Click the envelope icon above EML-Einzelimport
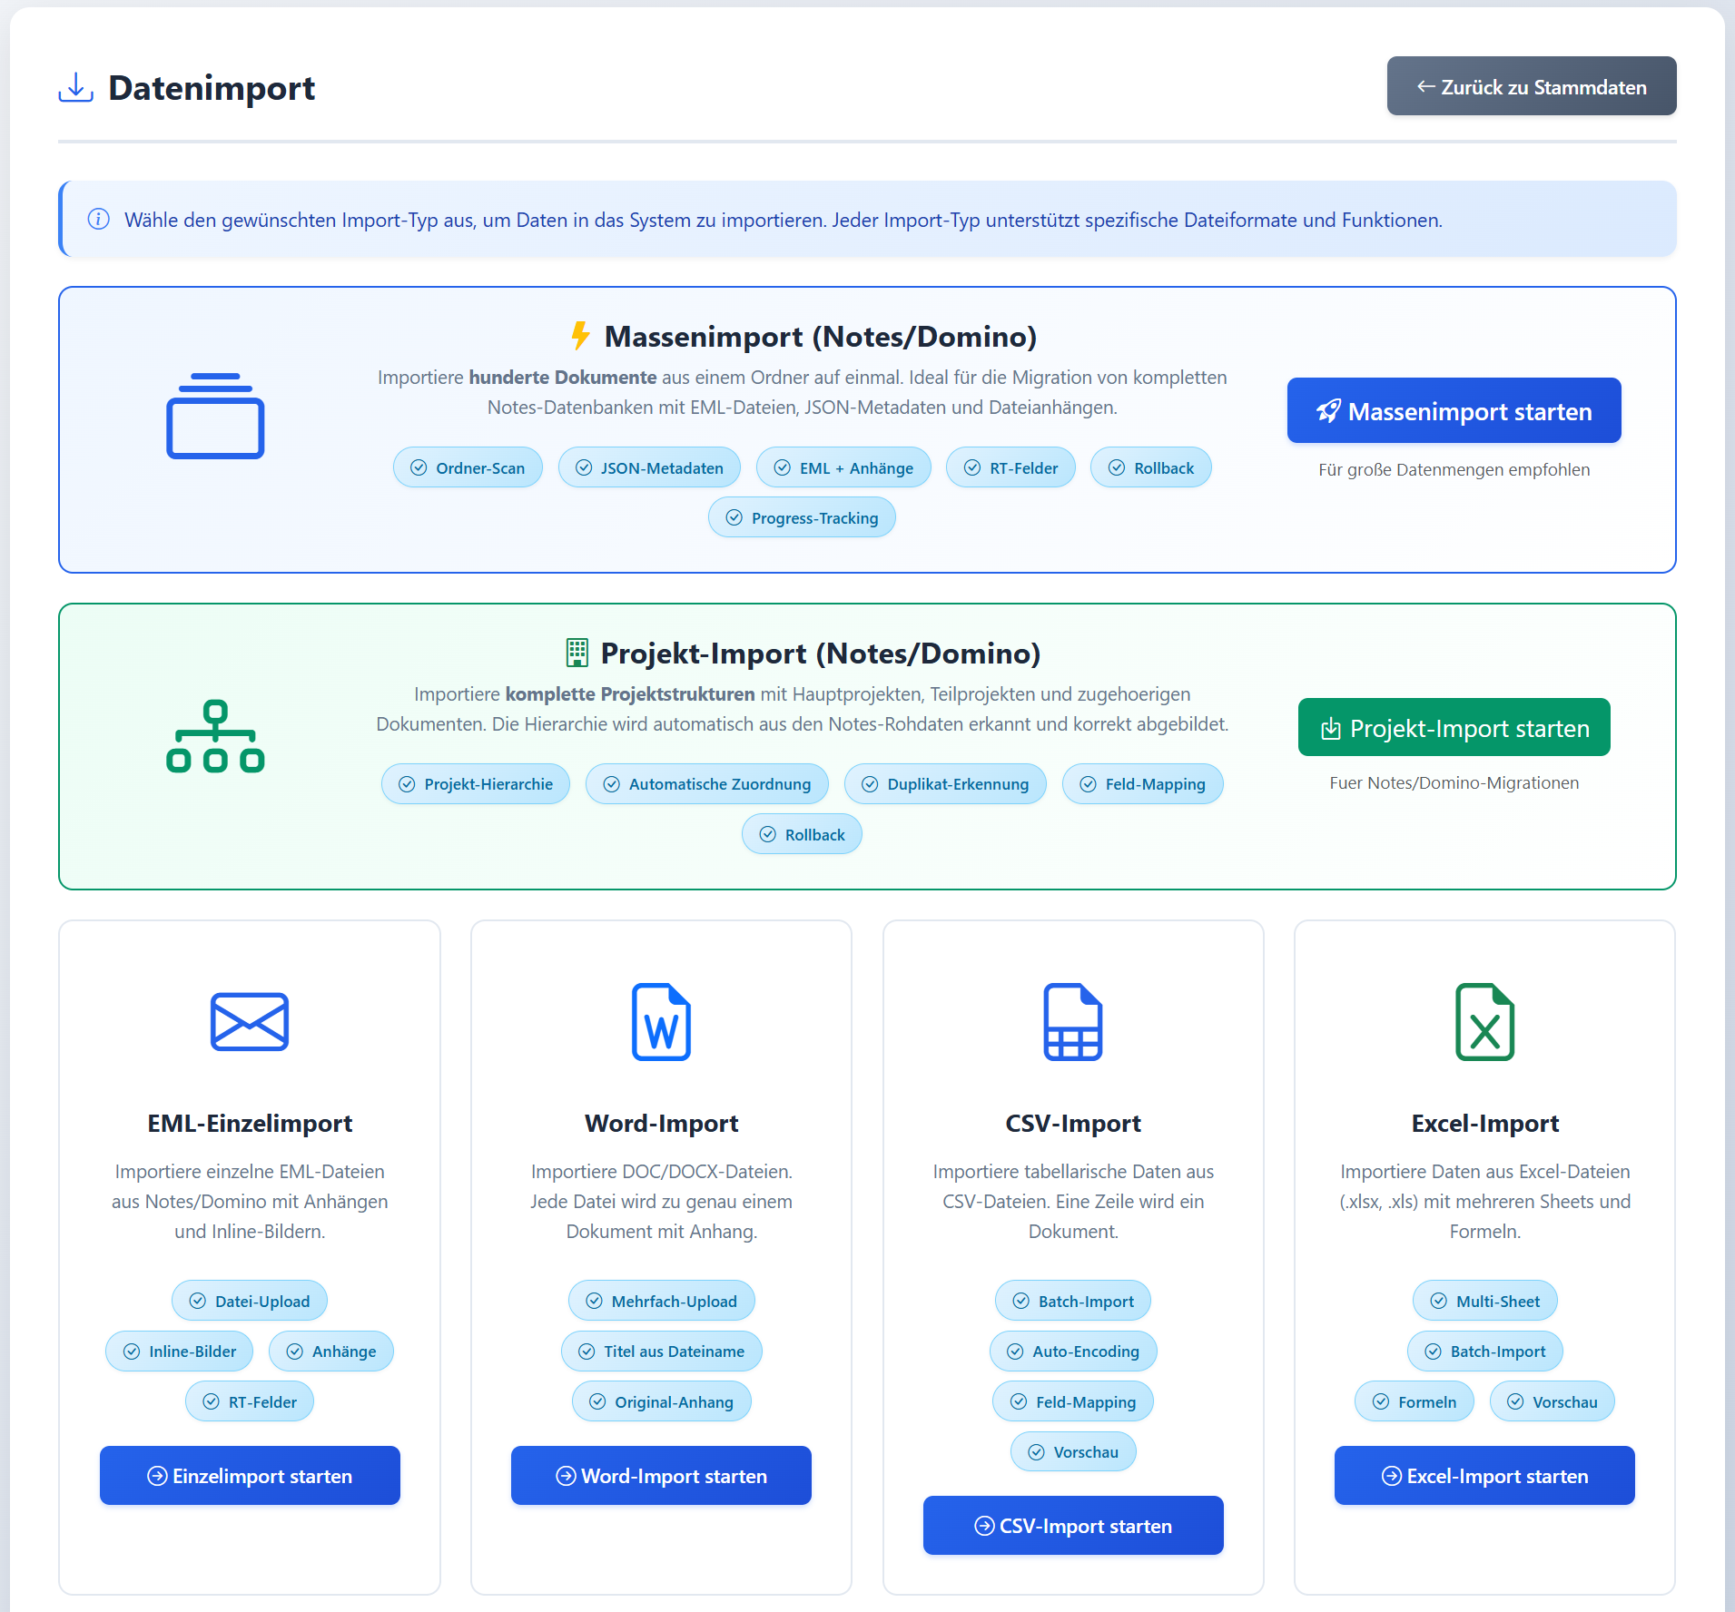 click(249, 1022)
